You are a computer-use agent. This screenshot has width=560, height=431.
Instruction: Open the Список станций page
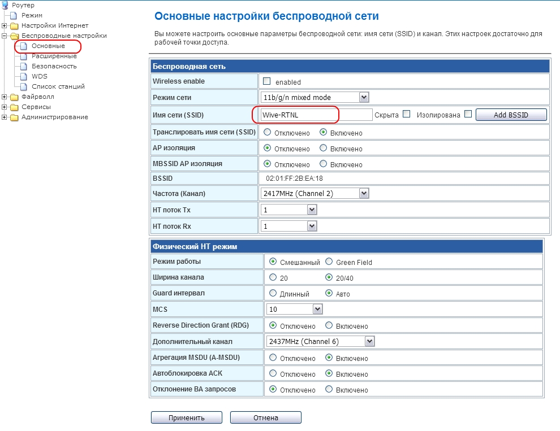(58, 86)
